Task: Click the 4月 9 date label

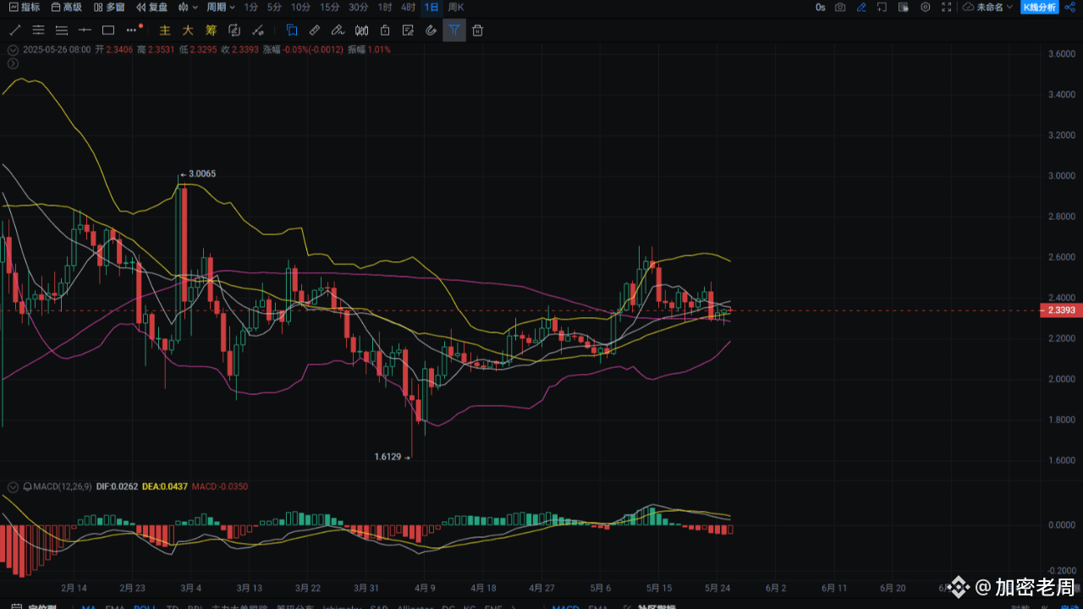Action: coord(425,588)
